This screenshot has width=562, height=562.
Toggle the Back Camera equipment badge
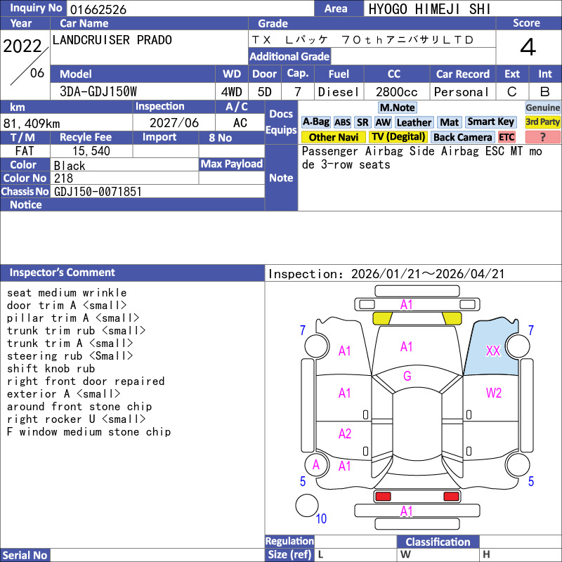(462, 138)
